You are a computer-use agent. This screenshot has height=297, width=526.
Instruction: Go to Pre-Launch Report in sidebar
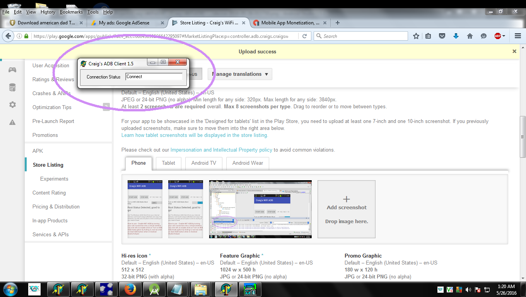click(x=53, y=121)
